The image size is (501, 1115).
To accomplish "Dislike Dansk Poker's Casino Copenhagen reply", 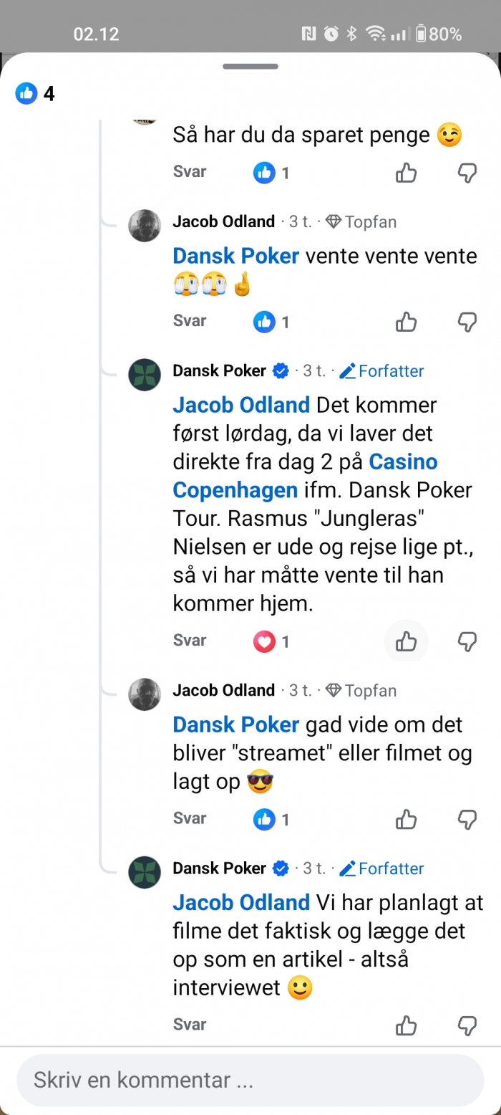I will click(467, 641).
